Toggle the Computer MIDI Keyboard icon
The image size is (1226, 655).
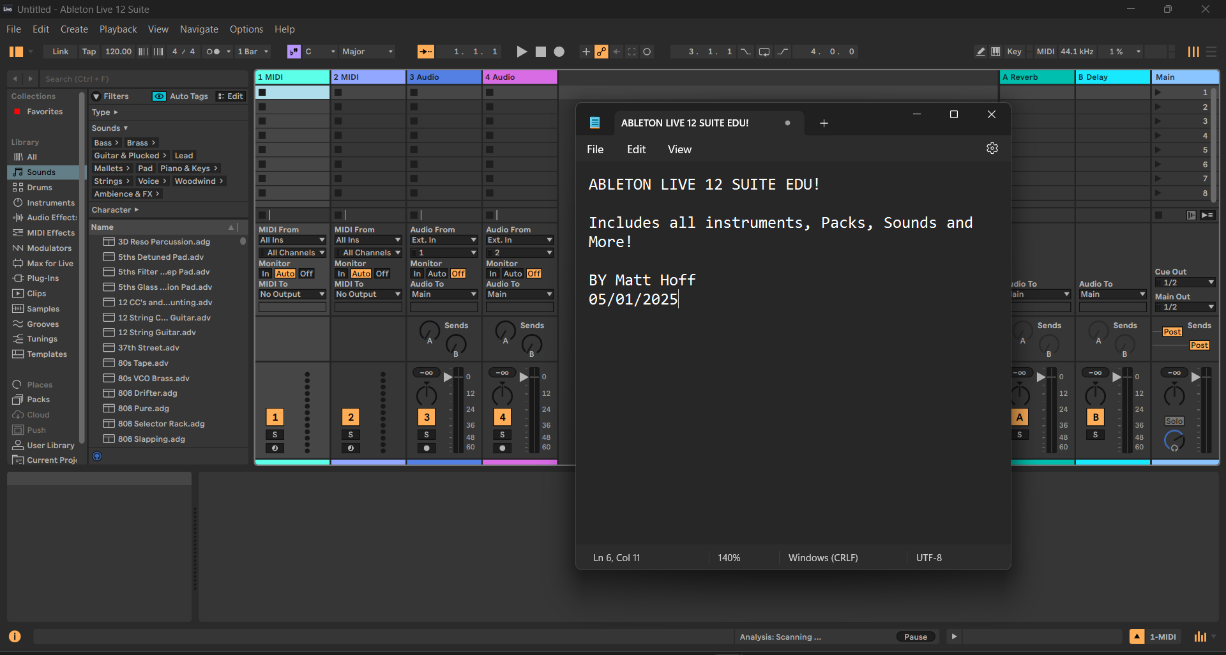[995, 52]
